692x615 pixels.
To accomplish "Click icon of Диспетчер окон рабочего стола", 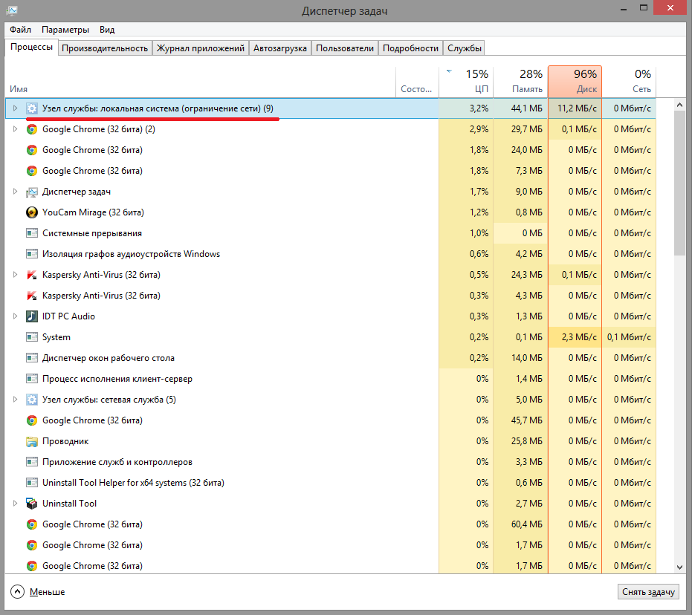I will 32,358.
